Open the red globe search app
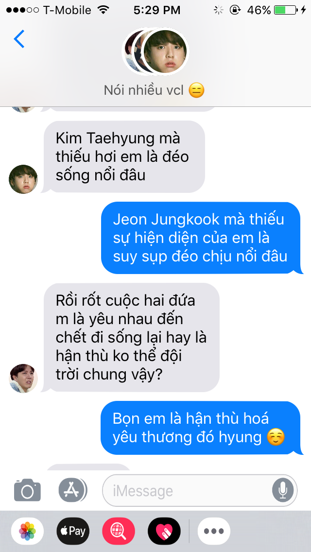Image resolution: width=311 pixels, height=552 pixels. click(x=119, y=531)
